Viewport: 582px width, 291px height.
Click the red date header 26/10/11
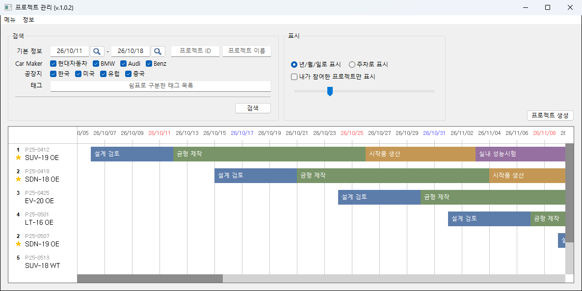point(159,133)
